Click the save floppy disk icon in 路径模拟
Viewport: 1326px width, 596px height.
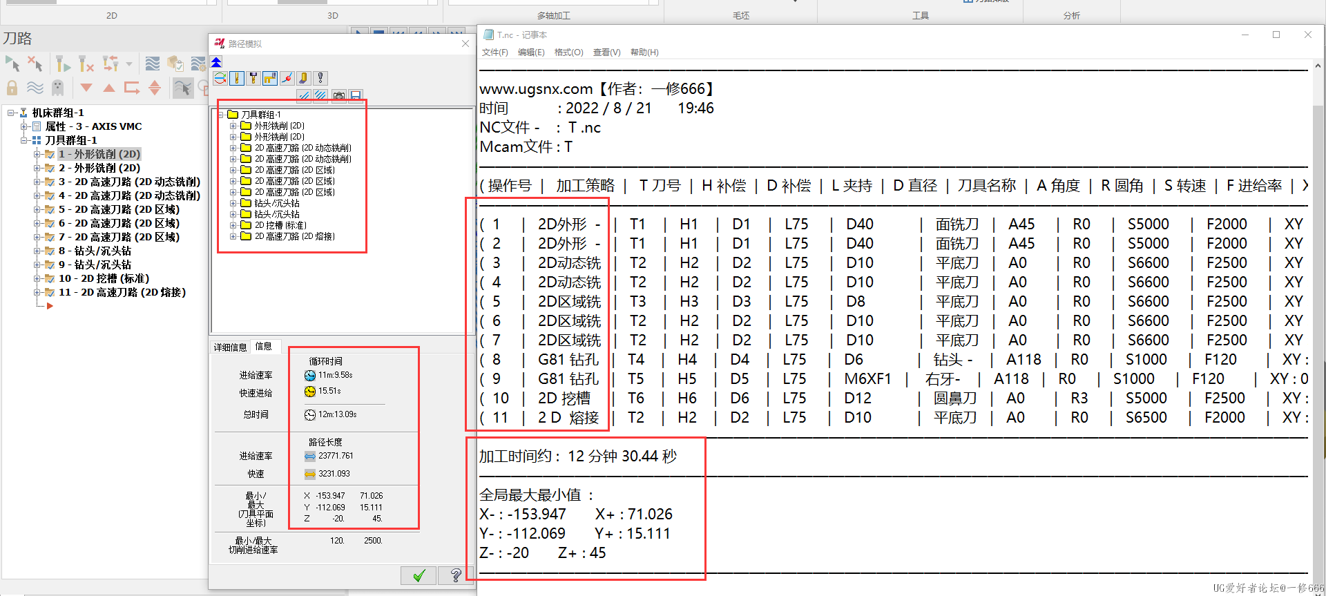[x=356, y=95]
